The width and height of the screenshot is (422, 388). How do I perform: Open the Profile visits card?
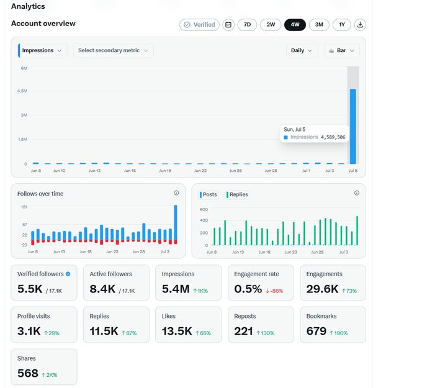point(44,325)
